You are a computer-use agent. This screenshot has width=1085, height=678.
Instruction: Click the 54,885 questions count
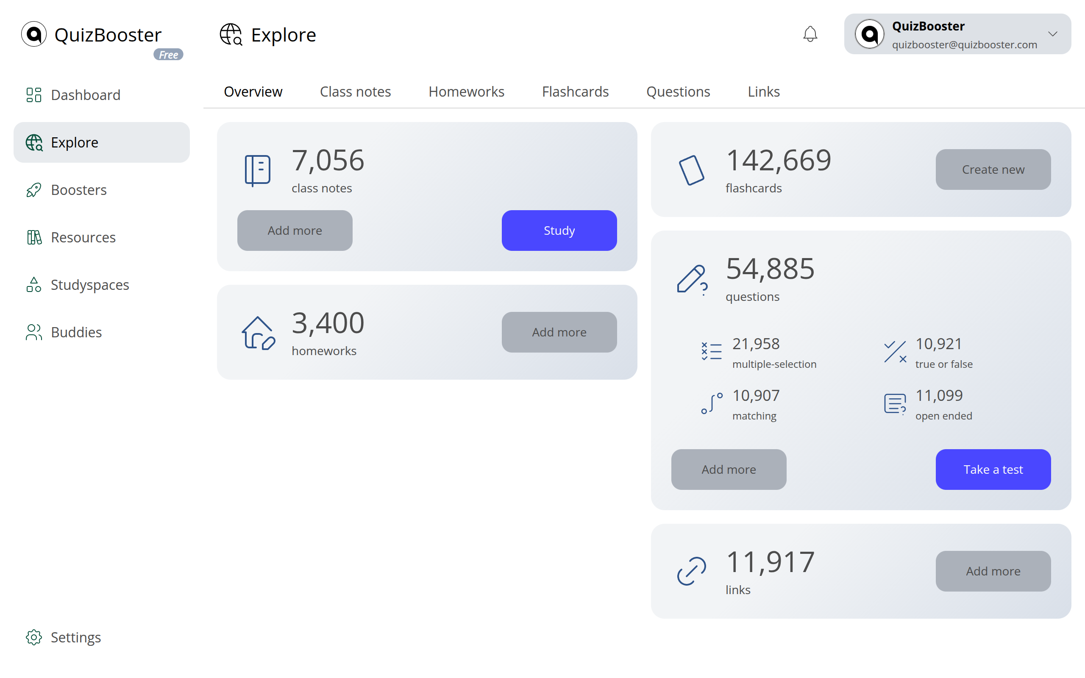(x=770, y=269)
